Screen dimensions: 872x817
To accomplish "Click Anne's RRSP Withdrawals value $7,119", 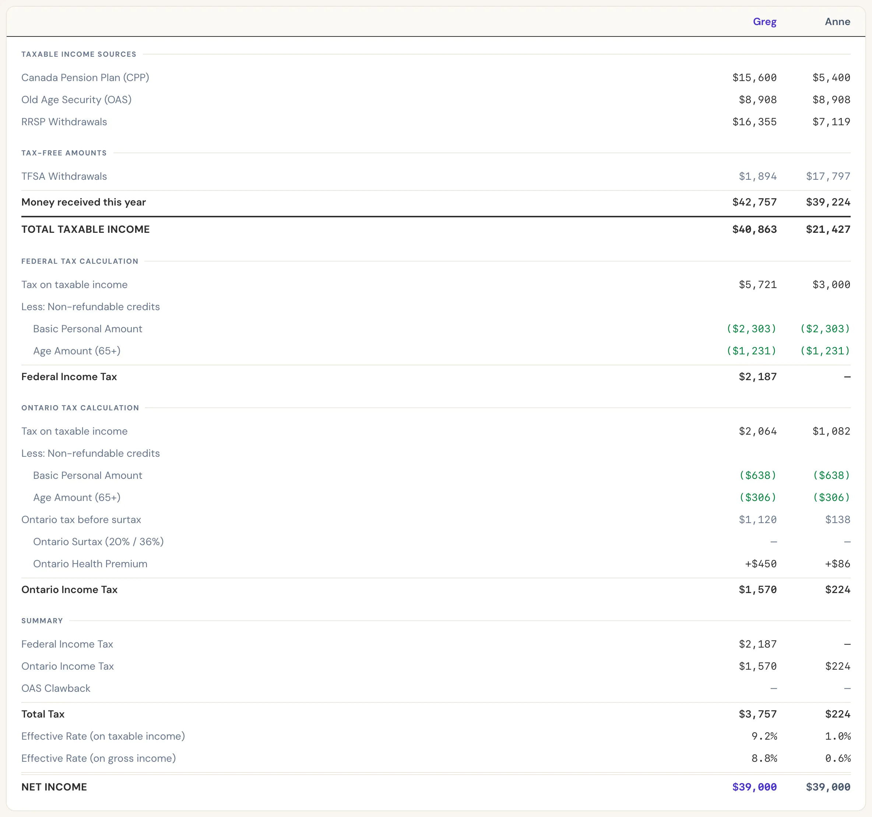I will tap(831, 122).
